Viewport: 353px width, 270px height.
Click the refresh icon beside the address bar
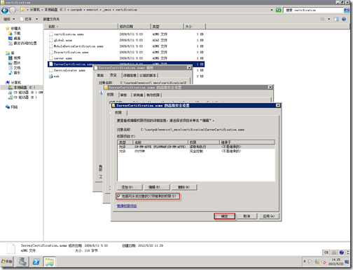click(x=279, y=10)
